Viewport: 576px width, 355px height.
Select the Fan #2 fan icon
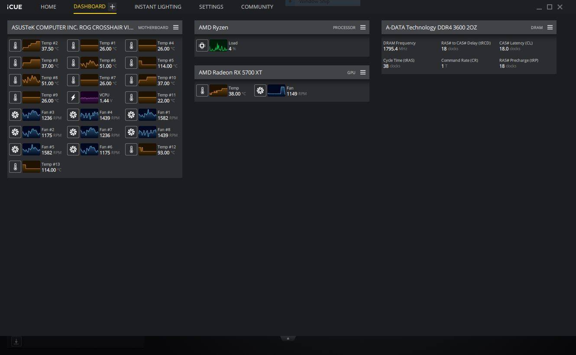(x=15, y=132)
